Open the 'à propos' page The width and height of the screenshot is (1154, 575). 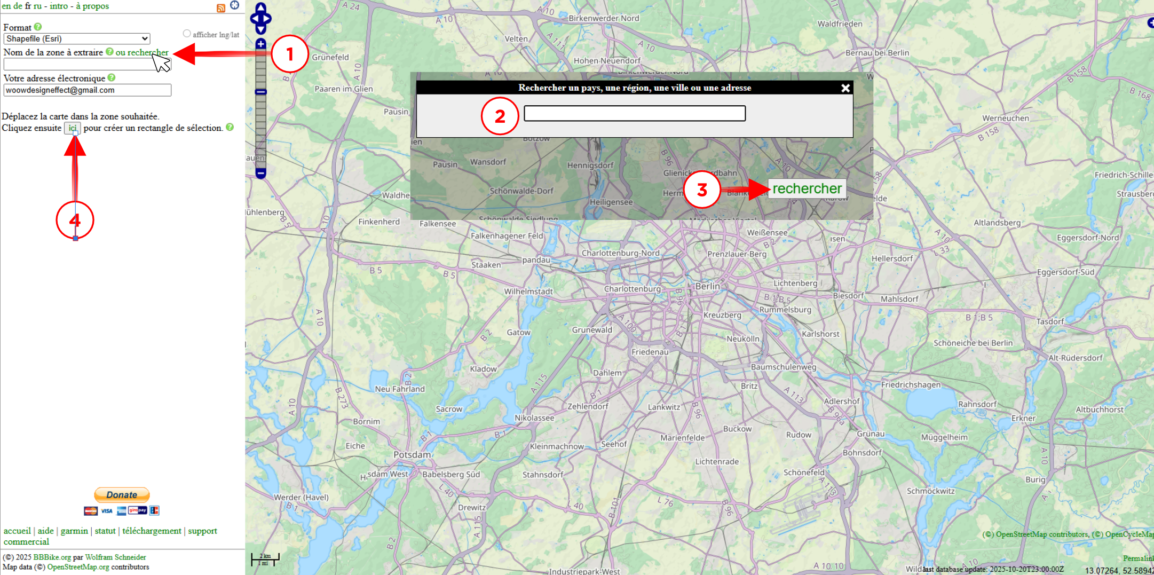click(92, 6)
